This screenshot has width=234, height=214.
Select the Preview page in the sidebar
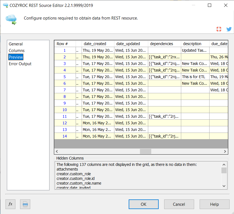coord(16,57)
